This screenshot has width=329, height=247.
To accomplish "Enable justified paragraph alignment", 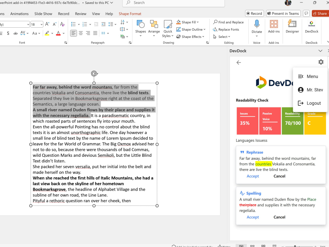I will point(95,33).
